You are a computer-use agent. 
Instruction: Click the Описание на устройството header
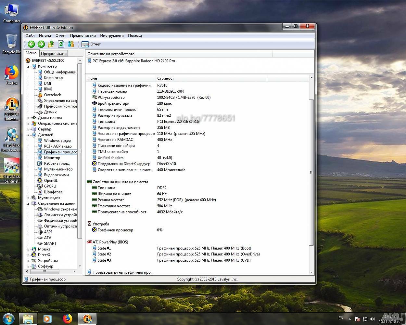(x=179, y=54)
